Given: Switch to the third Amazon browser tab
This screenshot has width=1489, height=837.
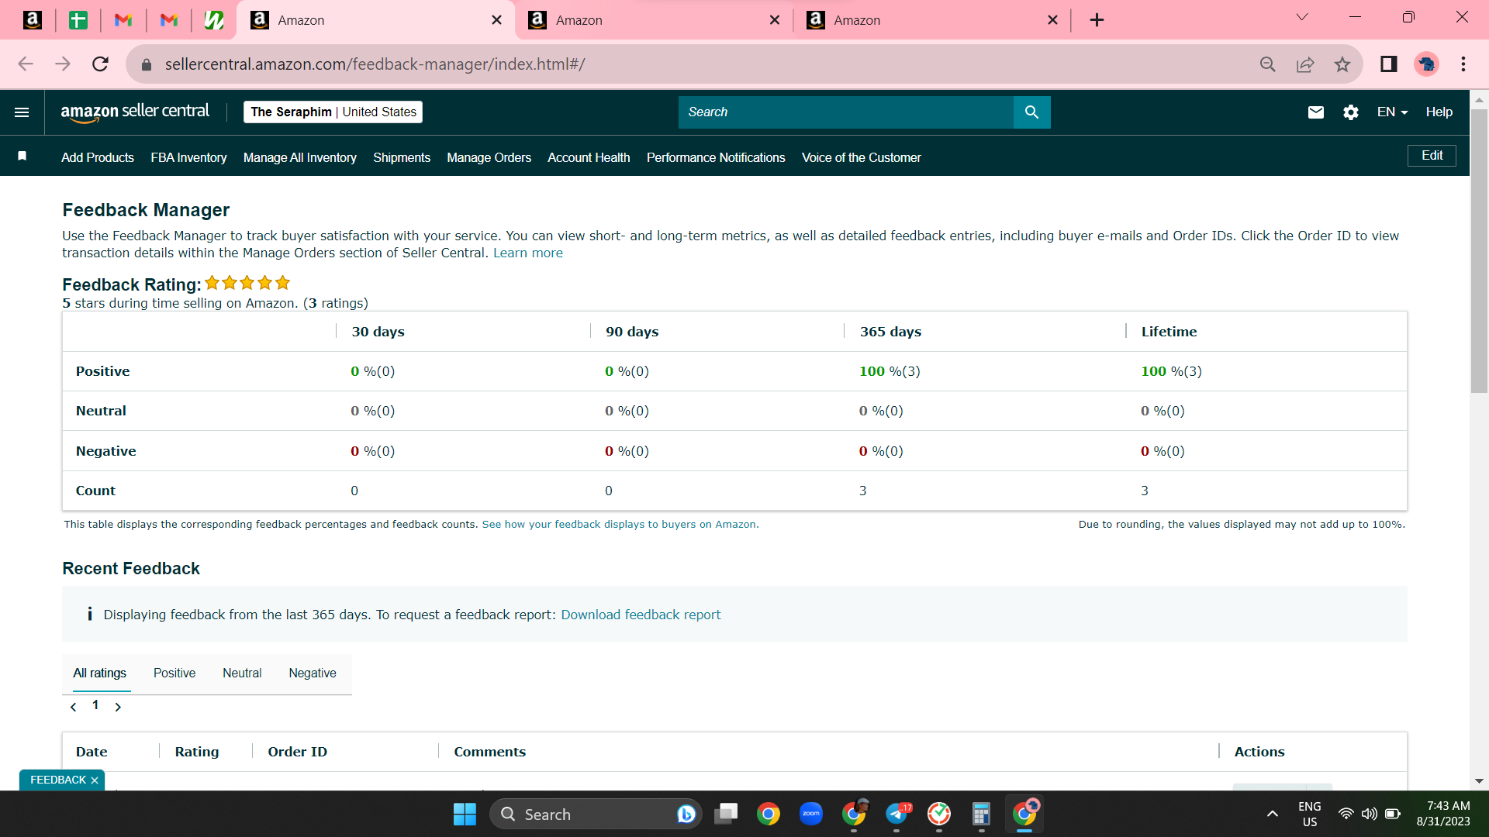Looking at the screenshot, I should pos(932,20).
